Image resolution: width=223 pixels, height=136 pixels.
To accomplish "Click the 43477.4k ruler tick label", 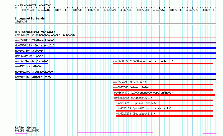I will pyautogui.click(x=143, y=10).
